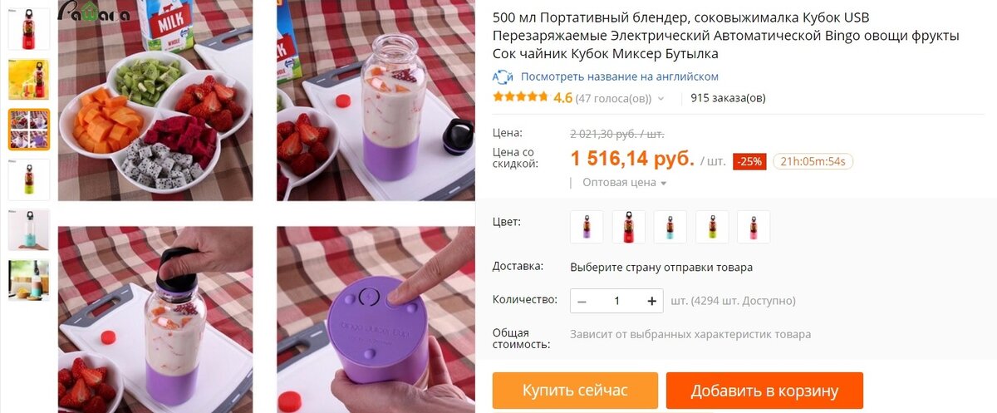
Task: Select the purple blender color option
Action: 587,227
